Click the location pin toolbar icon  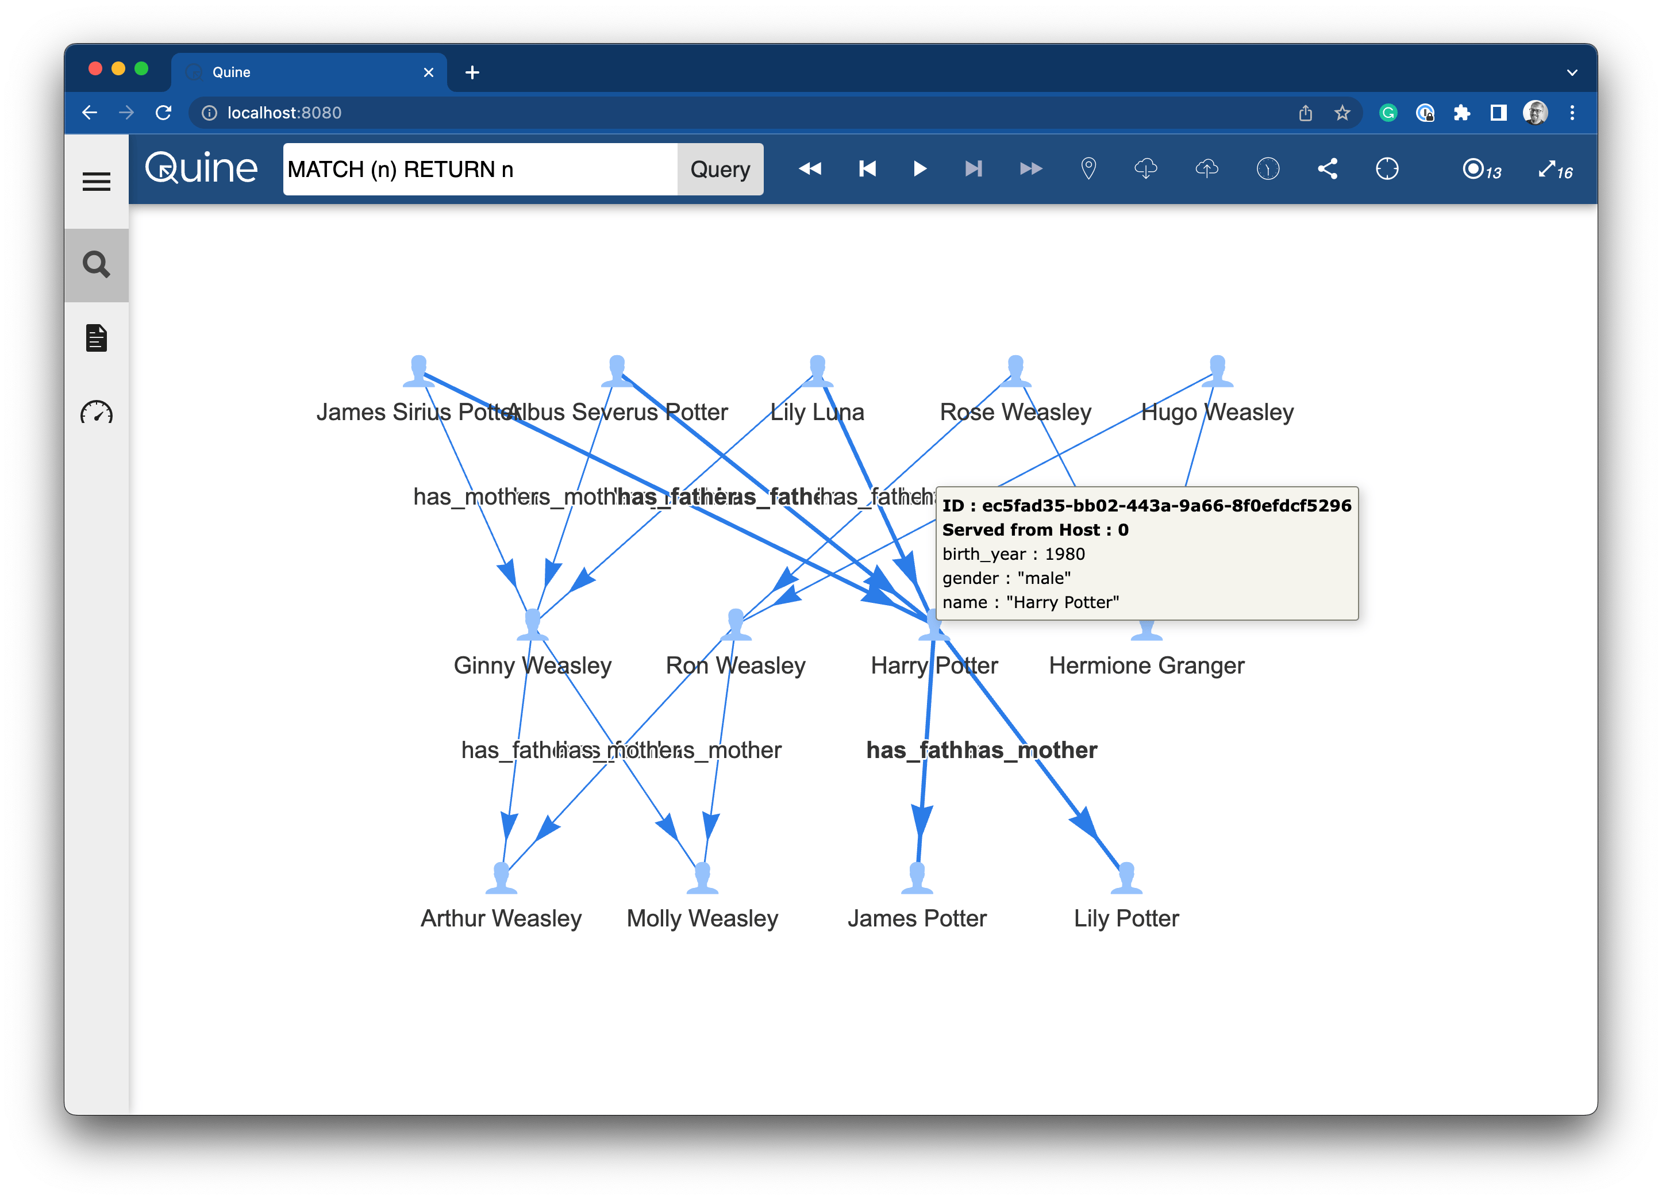click(1088, 168)
